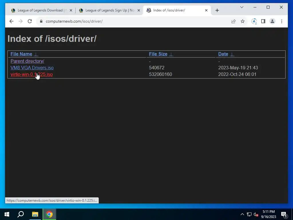Open the notification center icon
This screenshot has height=220, width=293.
pos(284,214)
